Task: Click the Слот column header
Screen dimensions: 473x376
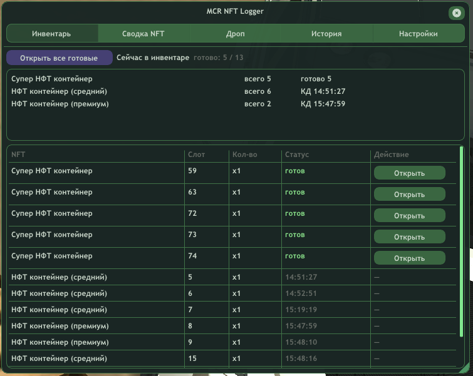Action: coord(196,155)
